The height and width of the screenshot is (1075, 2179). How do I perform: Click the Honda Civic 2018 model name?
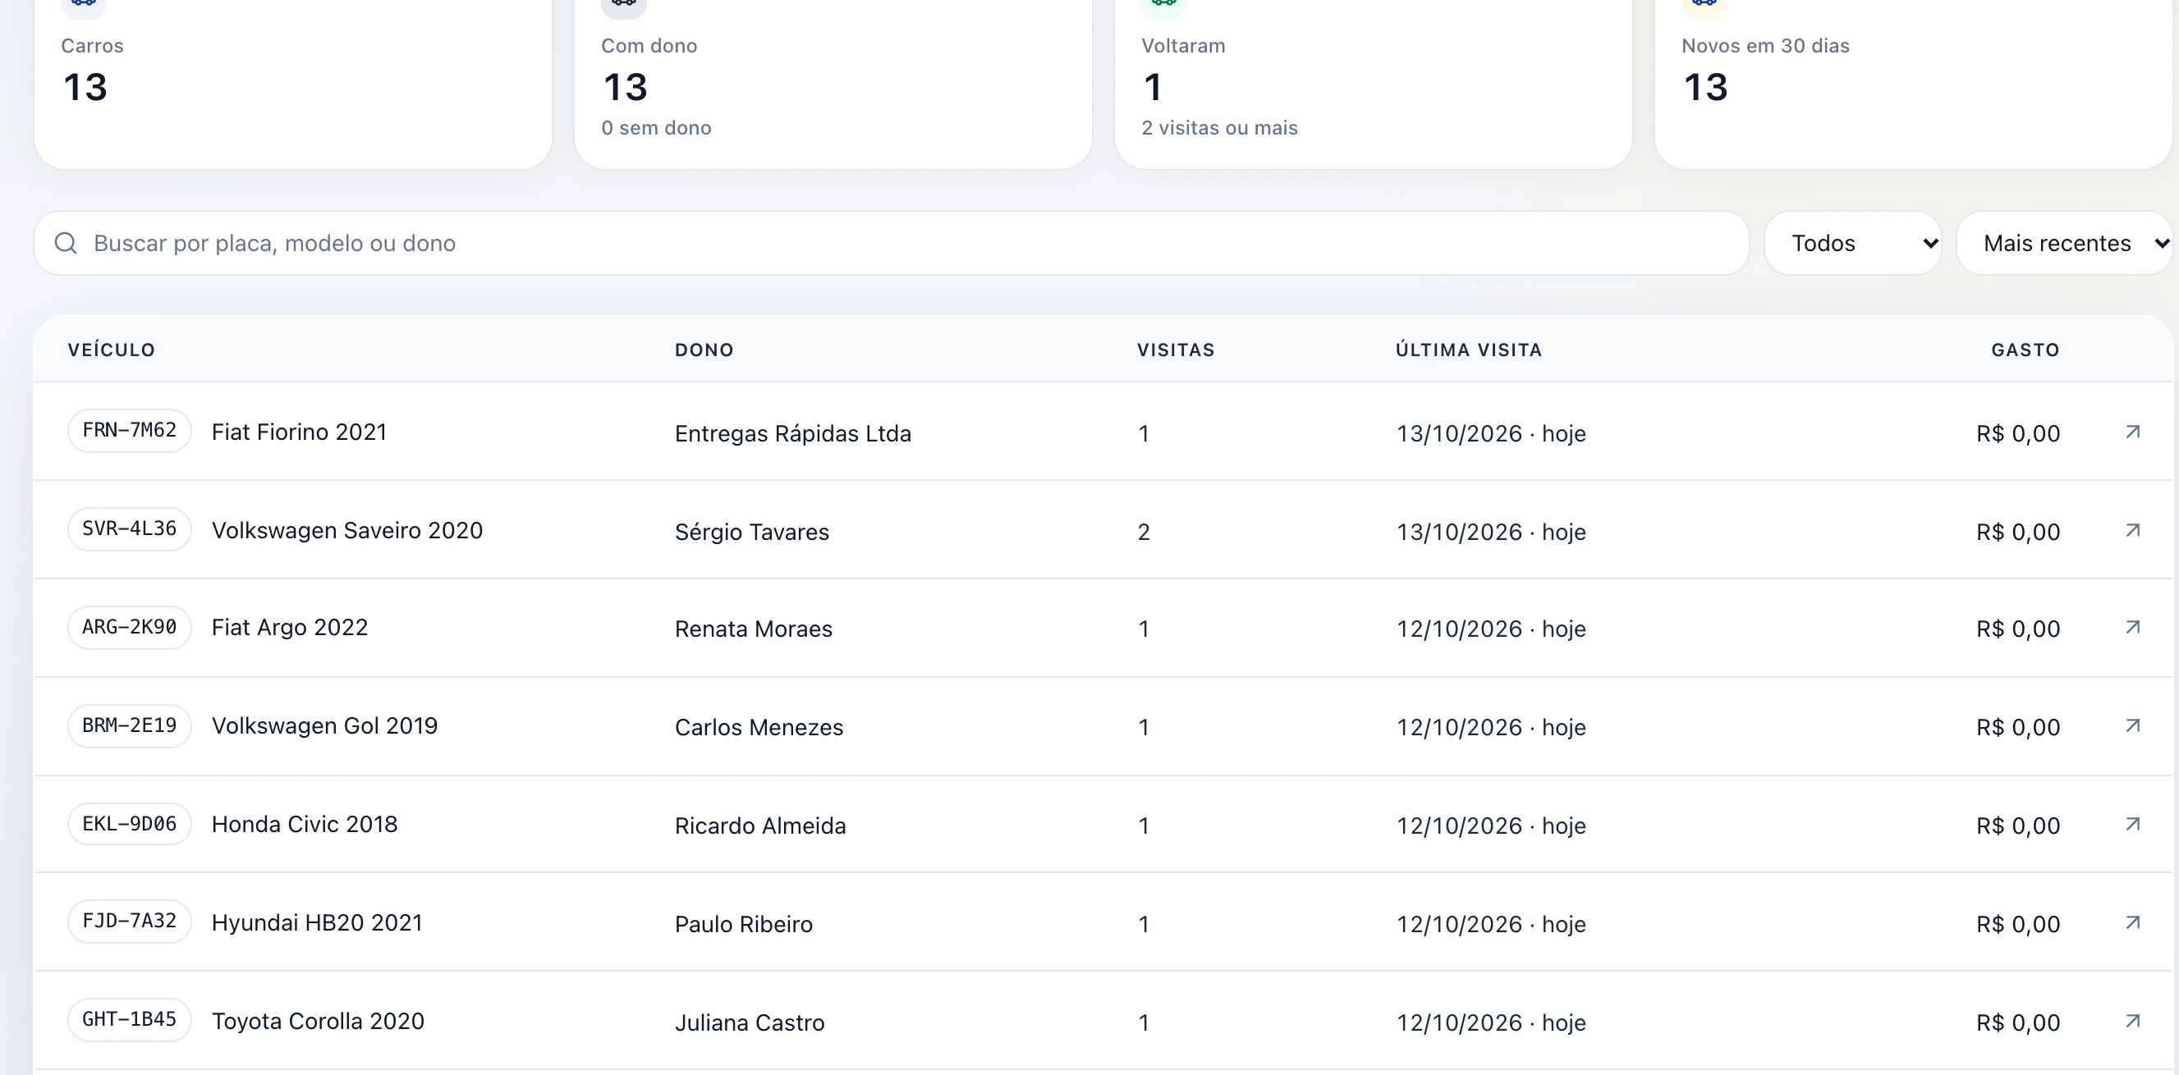305,824
